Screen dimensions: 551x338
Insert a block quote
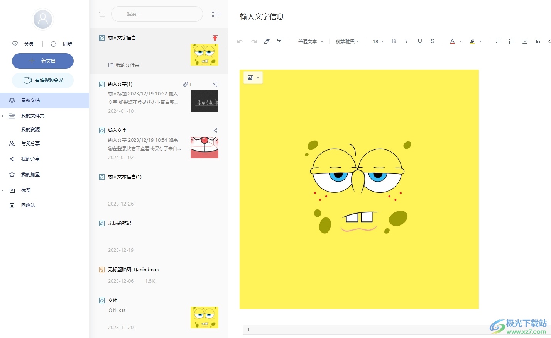(538, 41)
